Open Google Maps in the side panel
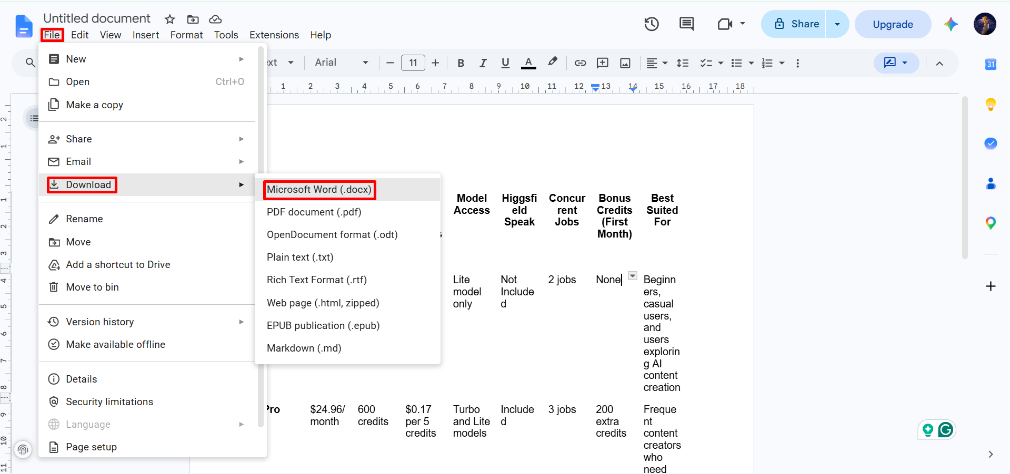This screenshot has width=1010, height=474. tap(991, 223)
